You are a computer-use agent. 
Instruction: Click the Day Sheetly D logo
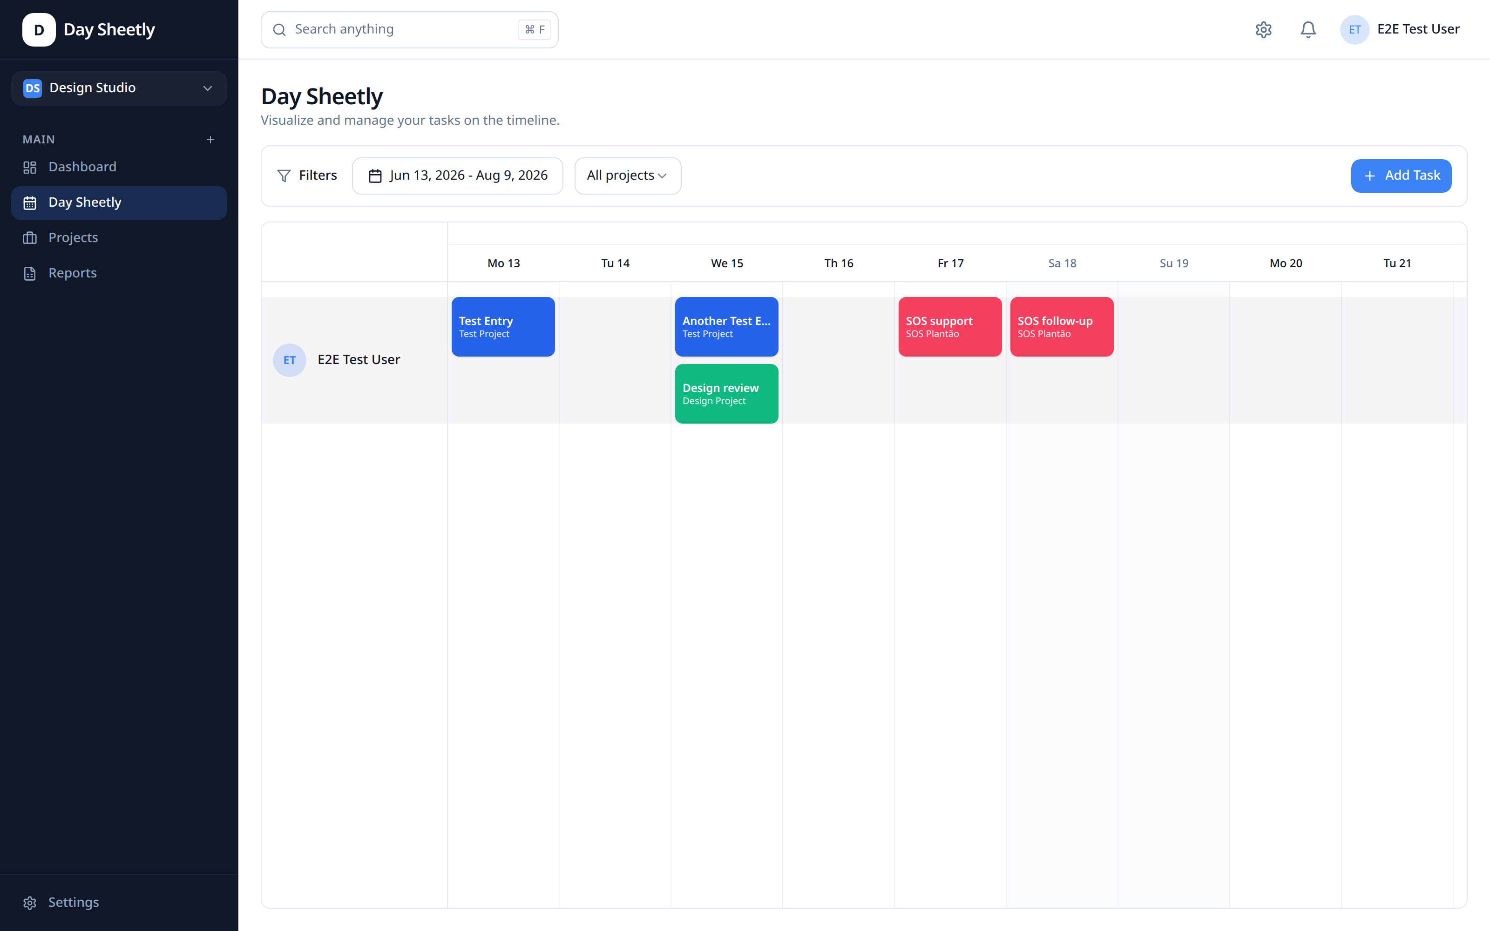(x=39, y=29)
